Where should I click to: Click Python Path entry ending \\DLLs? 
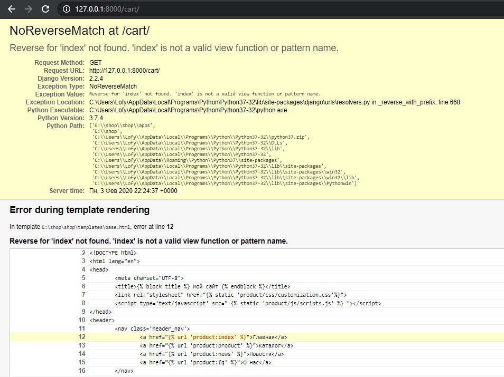click(190, 143)
